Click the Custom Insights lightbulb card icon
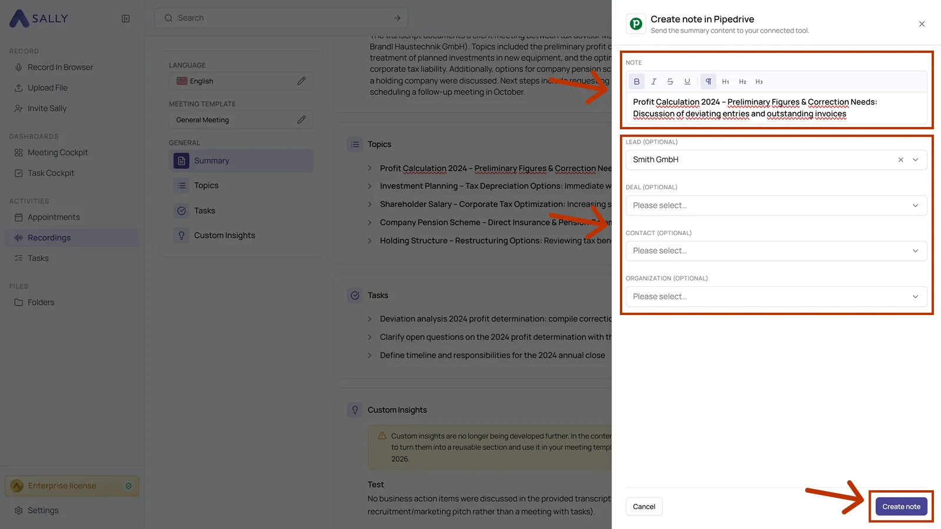Screen dimensions: 941x529 coord(355,410)
